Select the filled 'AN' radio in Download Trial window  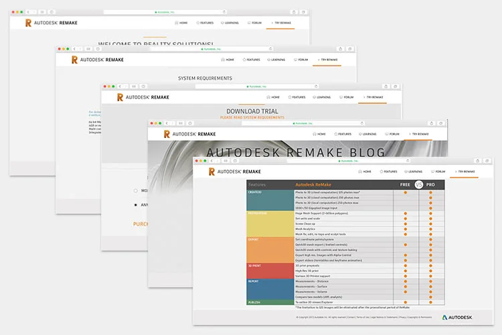pyautogui.click(x=135, y=205)
